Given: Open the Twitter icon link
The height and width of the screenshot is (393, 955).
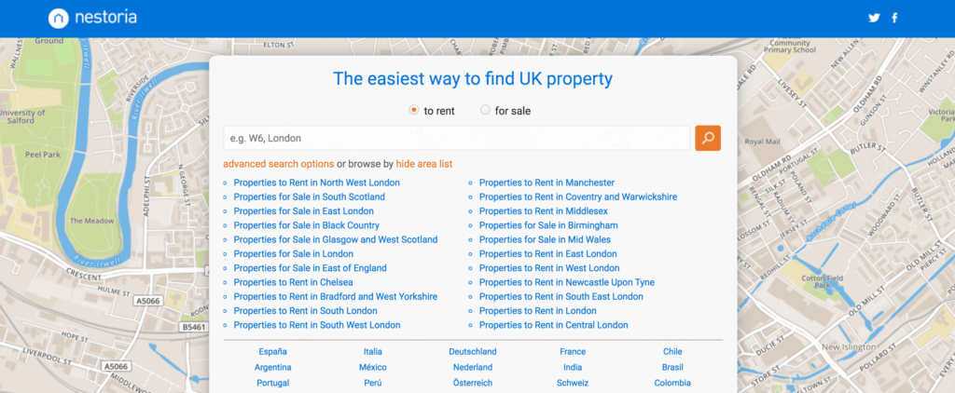Looking at the screenshot, I should pos(874,19).
